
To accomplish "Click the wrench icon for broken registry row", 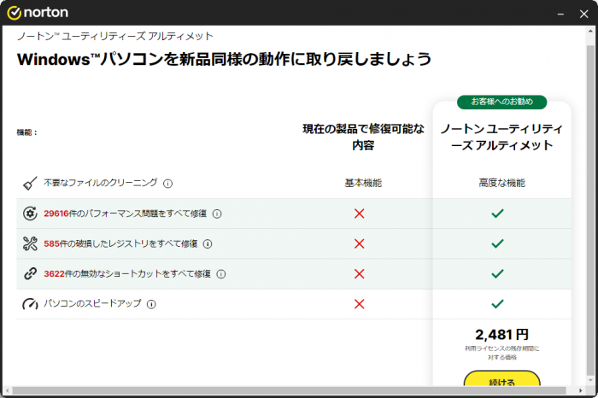I will [x=30, y=243].
